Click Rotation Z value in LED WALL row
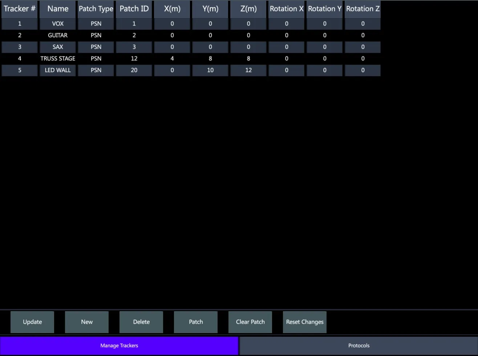The width and height of the screenshot is (478, 356). point(363,70)
